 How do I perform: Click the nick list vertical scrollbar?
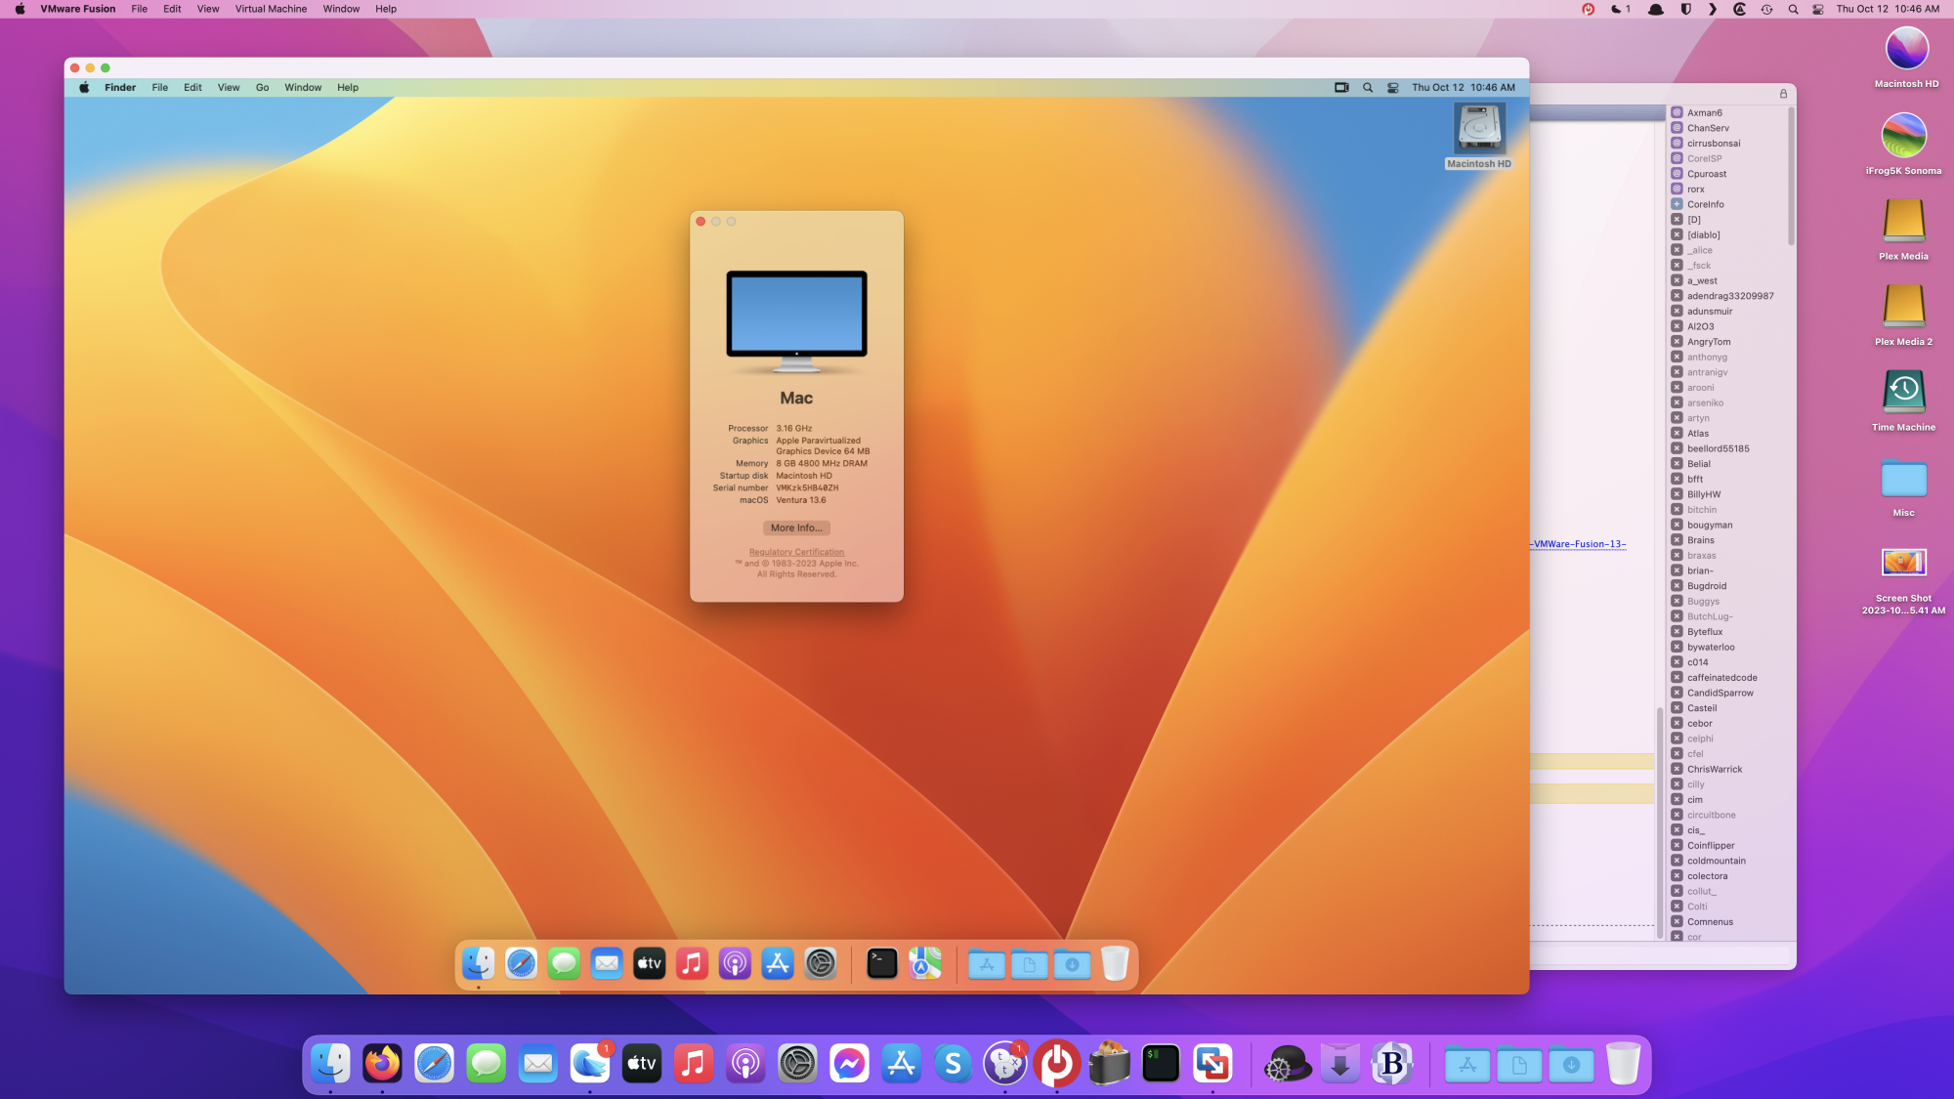click(x=1791, y=176)
